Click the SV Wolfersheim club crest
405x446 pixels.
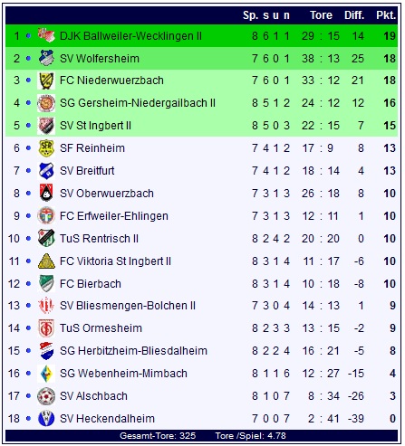click(46, 58)
